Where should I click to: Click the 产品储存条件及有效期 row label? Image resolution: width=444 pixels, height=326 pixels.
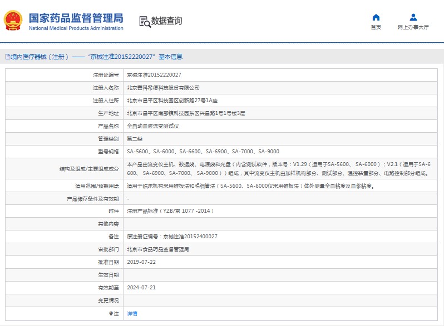[93, 199]
